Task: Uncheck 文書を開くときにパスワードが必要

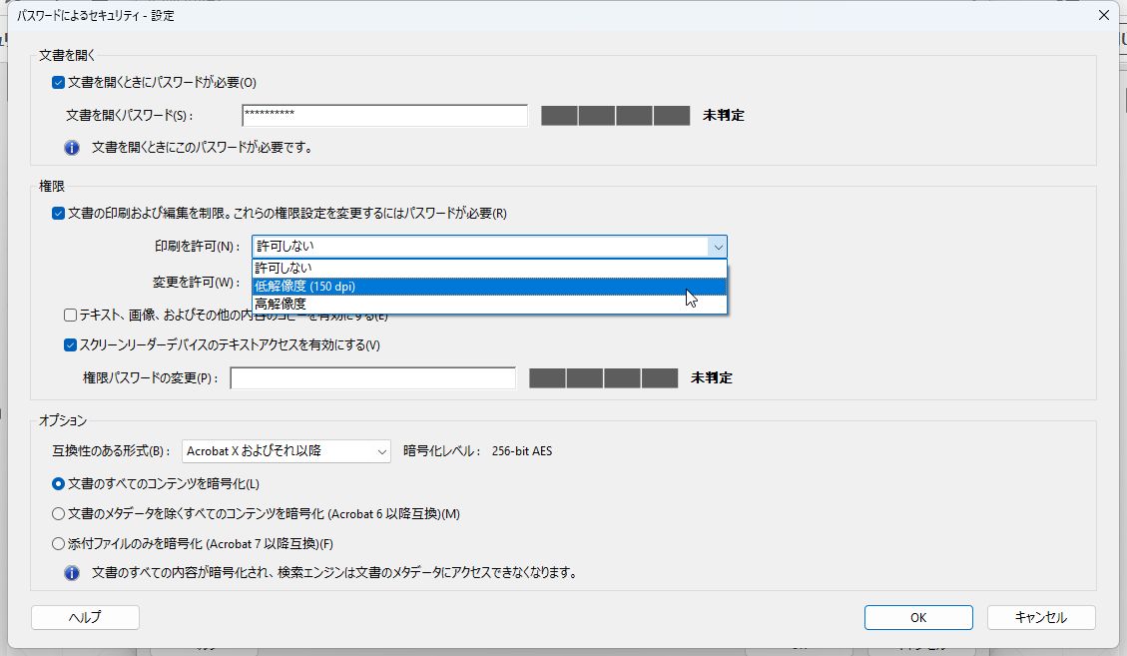Action: click(x=59, y=82)
